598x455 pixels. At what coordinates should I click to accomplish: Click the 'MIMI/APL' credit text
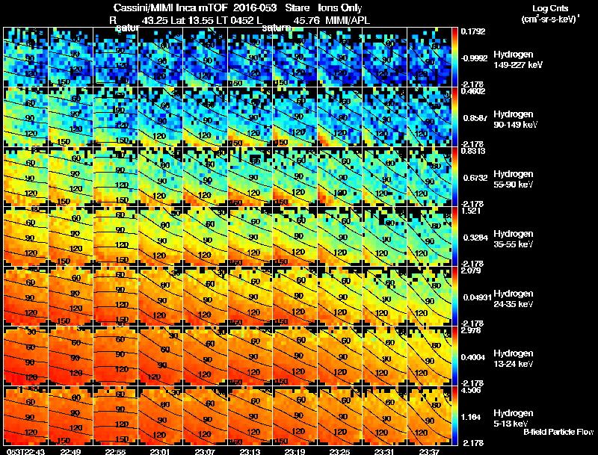(348, 21)
